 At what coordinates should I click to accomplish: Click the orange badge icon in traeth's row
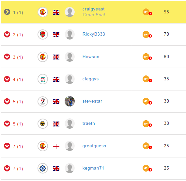(147, 123)
